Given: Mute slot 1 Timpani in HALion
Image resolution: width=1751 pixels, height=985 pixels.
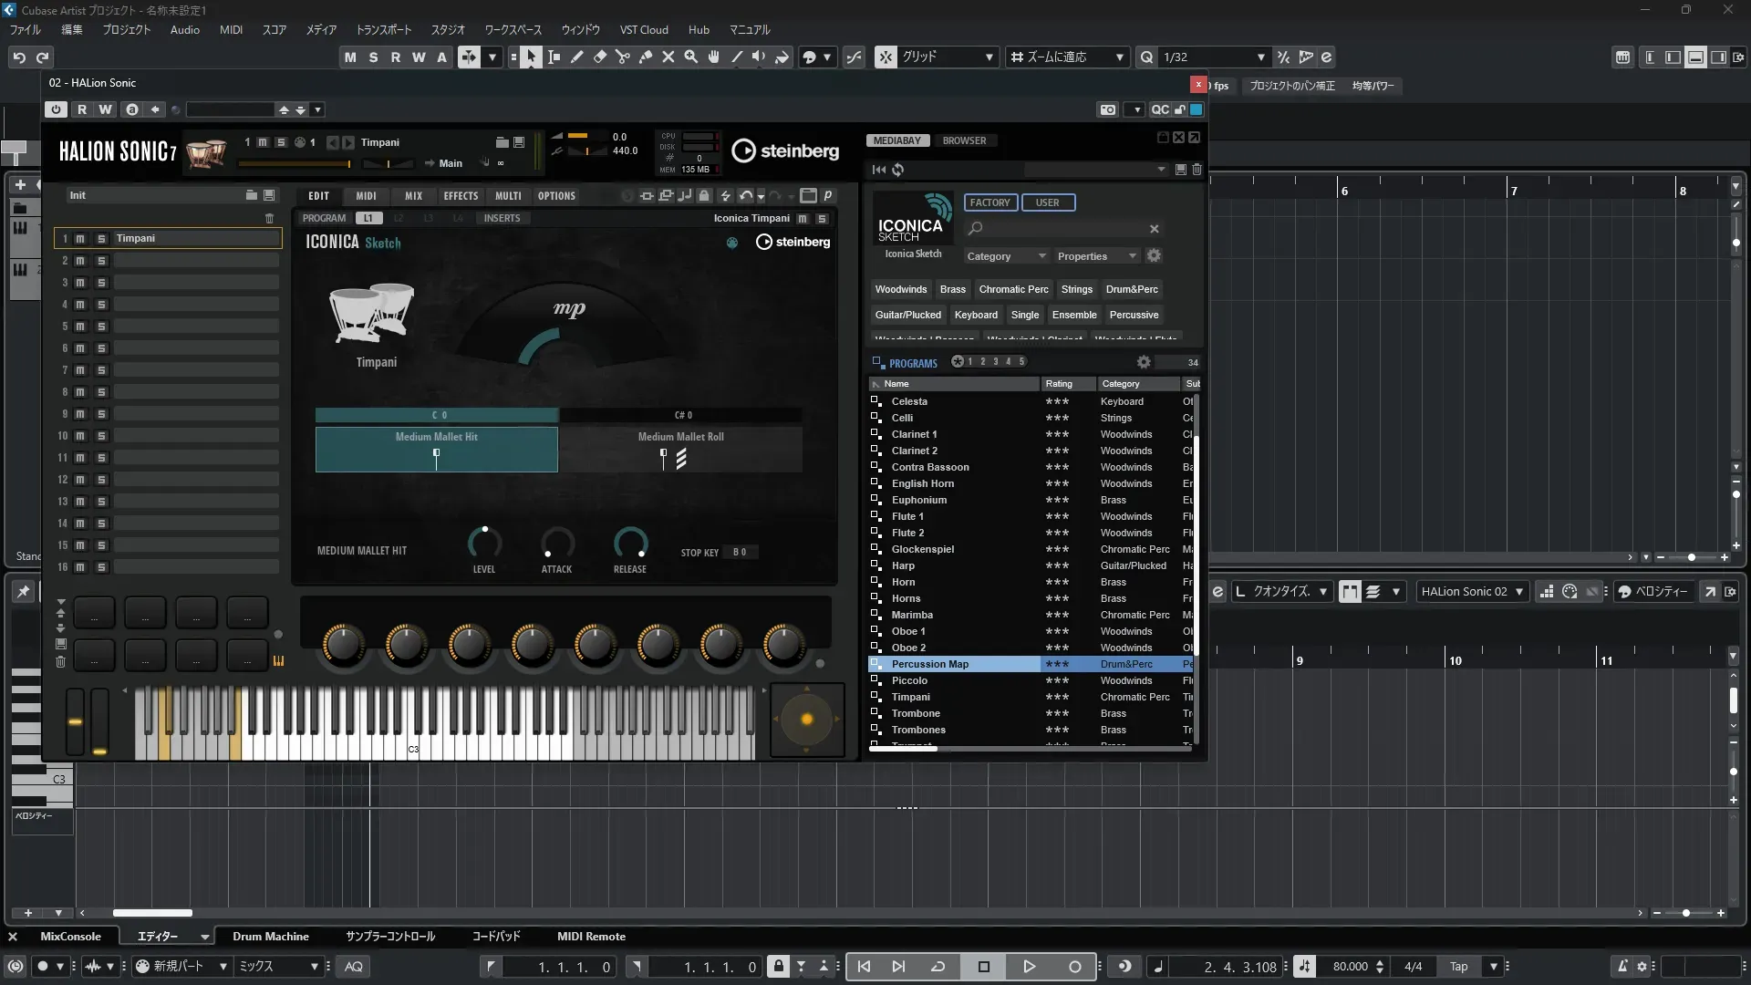Looking at the screenshot, I should coord(80,239).
